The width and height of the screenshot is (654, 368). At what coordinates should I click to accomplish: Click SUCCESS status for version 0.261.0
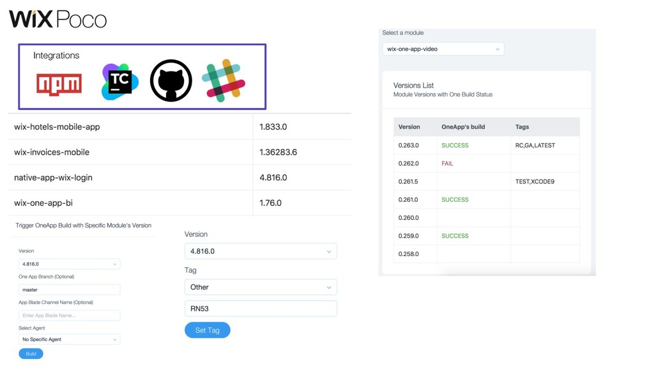coord(455,199)
